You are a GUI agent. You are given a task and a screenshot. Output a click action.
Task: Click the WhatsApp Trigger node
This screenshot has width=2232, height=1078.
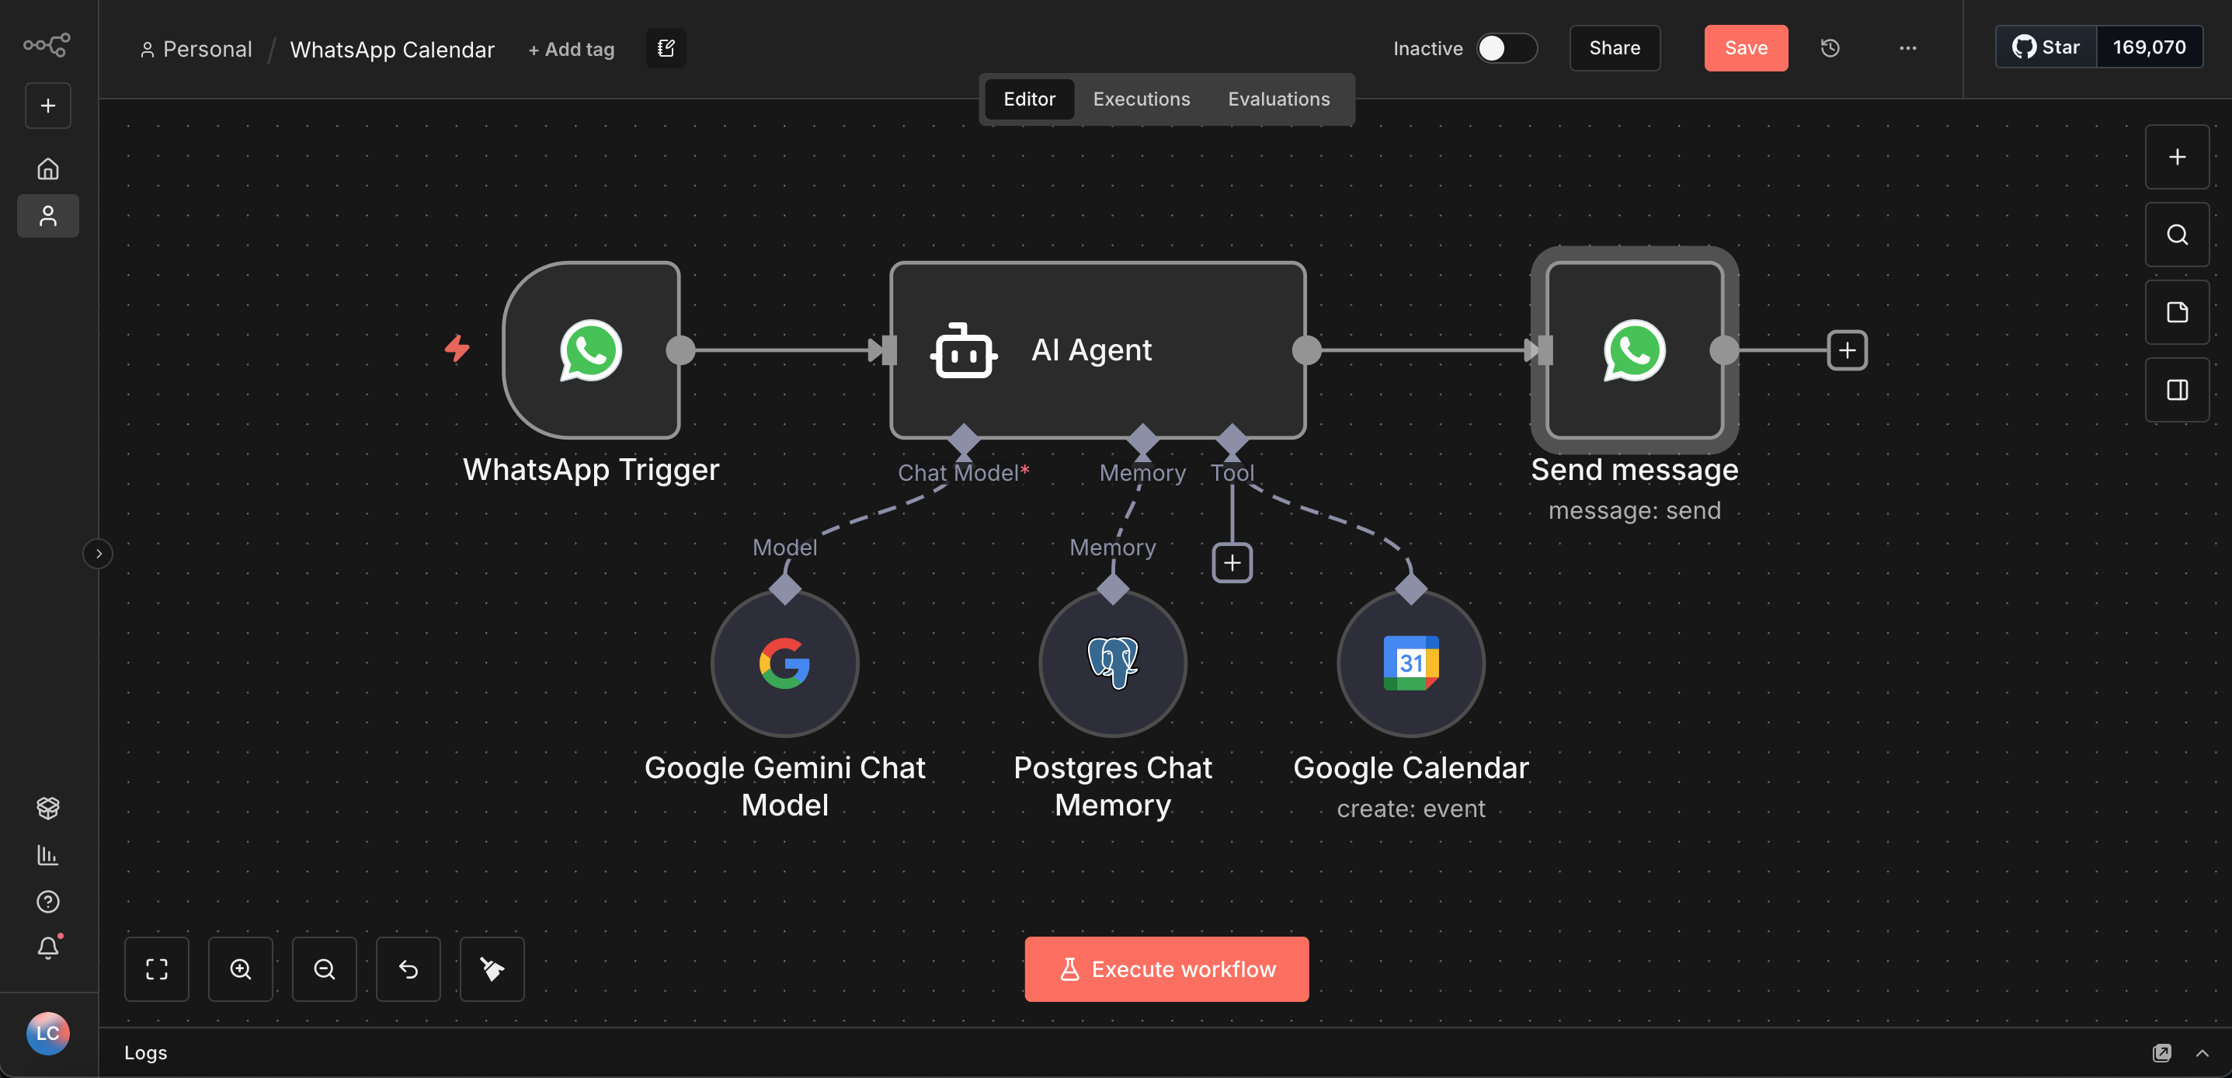pyautogui.click(x=592, y=350)
